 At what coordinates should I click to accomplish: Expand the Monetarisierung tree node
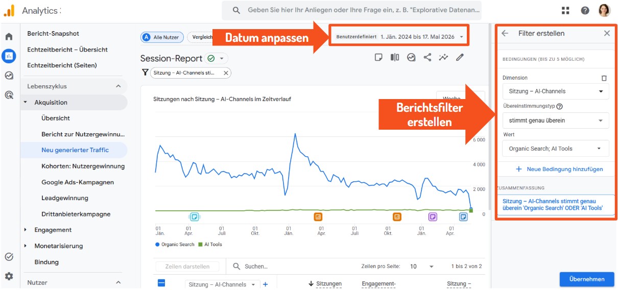(x=26, y=246)
